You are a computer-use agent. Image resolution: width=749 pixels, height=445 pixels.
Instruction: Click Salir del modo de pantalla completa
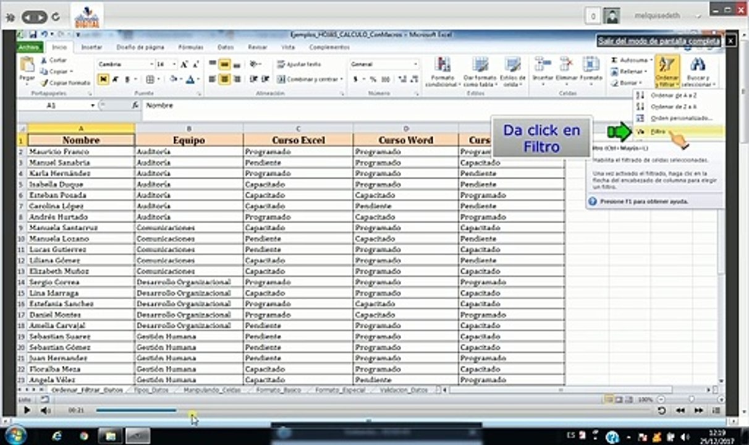coord(658,41)
